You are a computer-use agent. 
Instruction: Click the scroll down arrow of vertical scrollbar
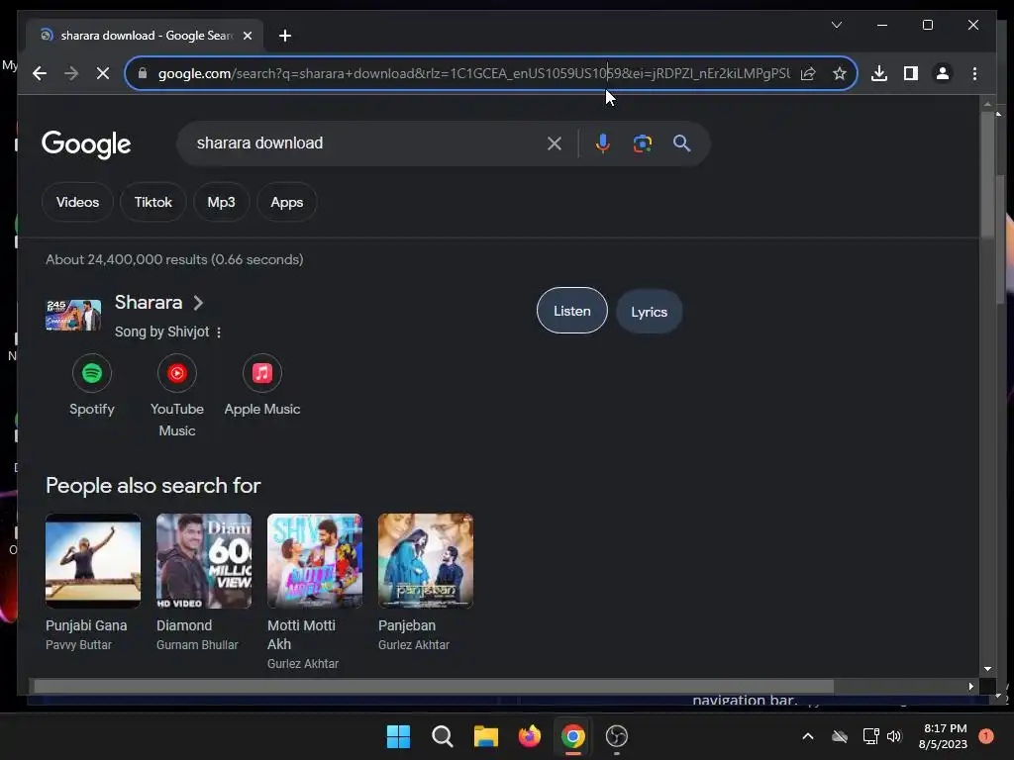click(x=987, y=669)
